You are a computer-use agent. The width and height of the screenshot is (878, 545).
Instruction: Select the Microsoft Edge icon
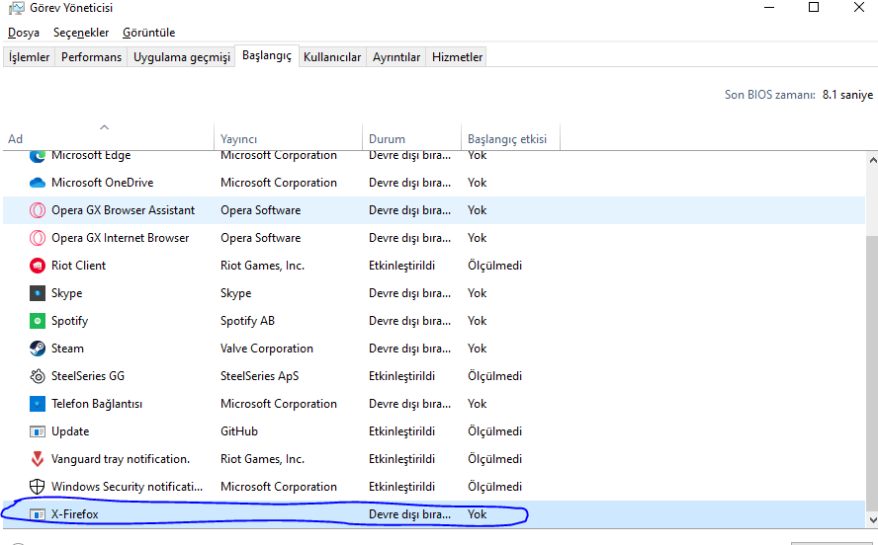point(38,156)
